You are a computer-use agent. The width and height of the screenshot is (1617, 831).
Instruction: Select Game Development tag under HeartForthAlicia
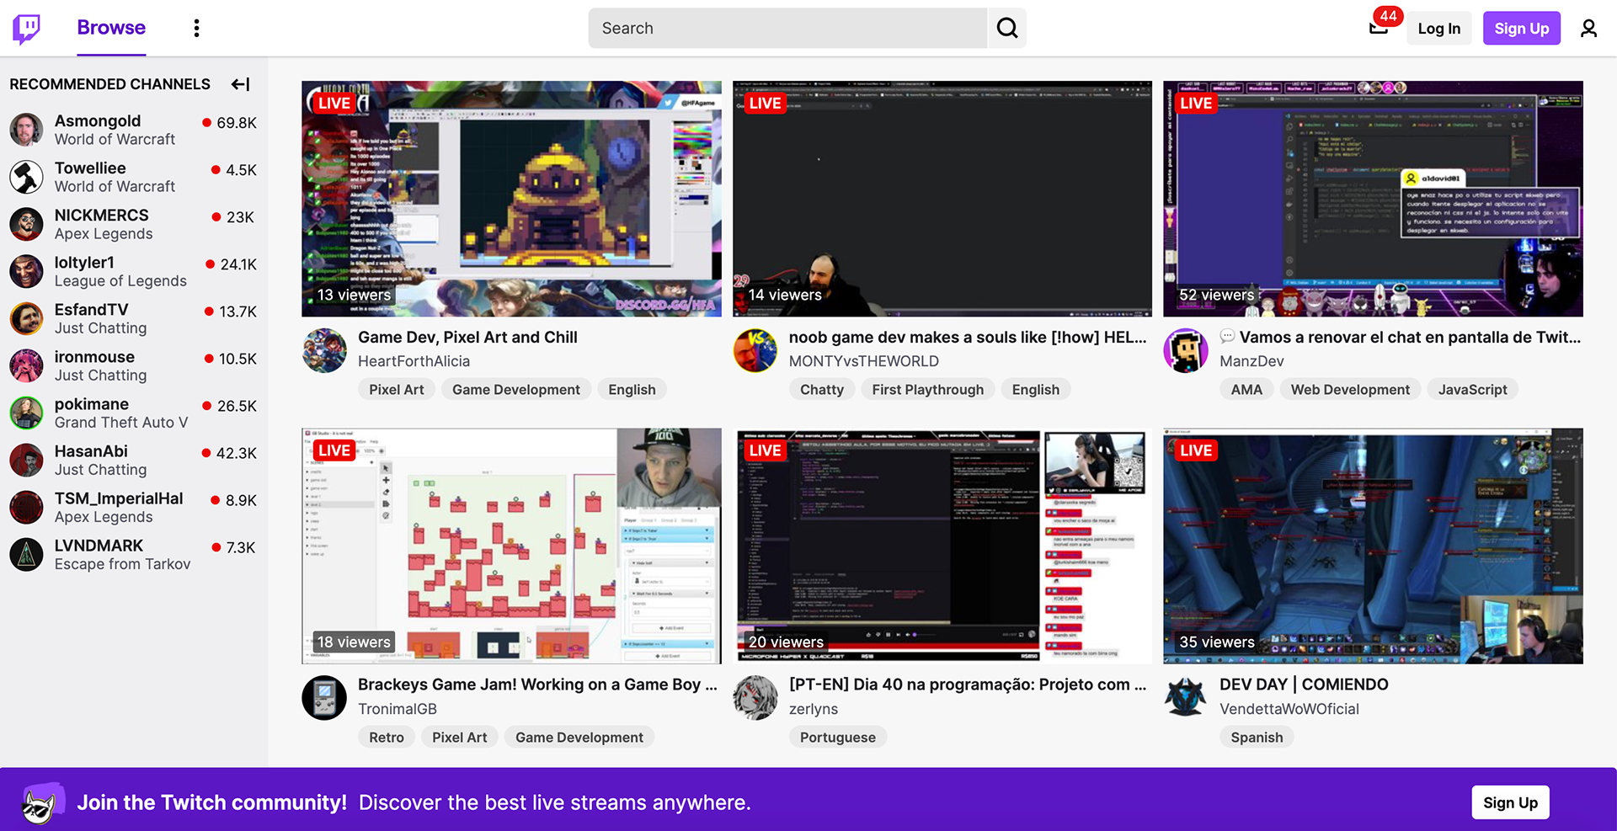point(516,390)
